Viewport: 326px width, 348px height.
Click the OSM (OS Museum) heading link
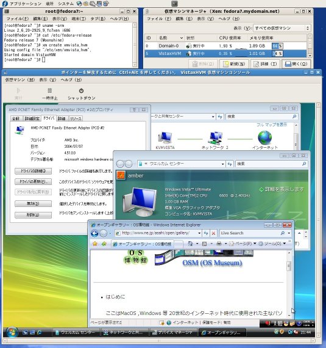(212, 263)
